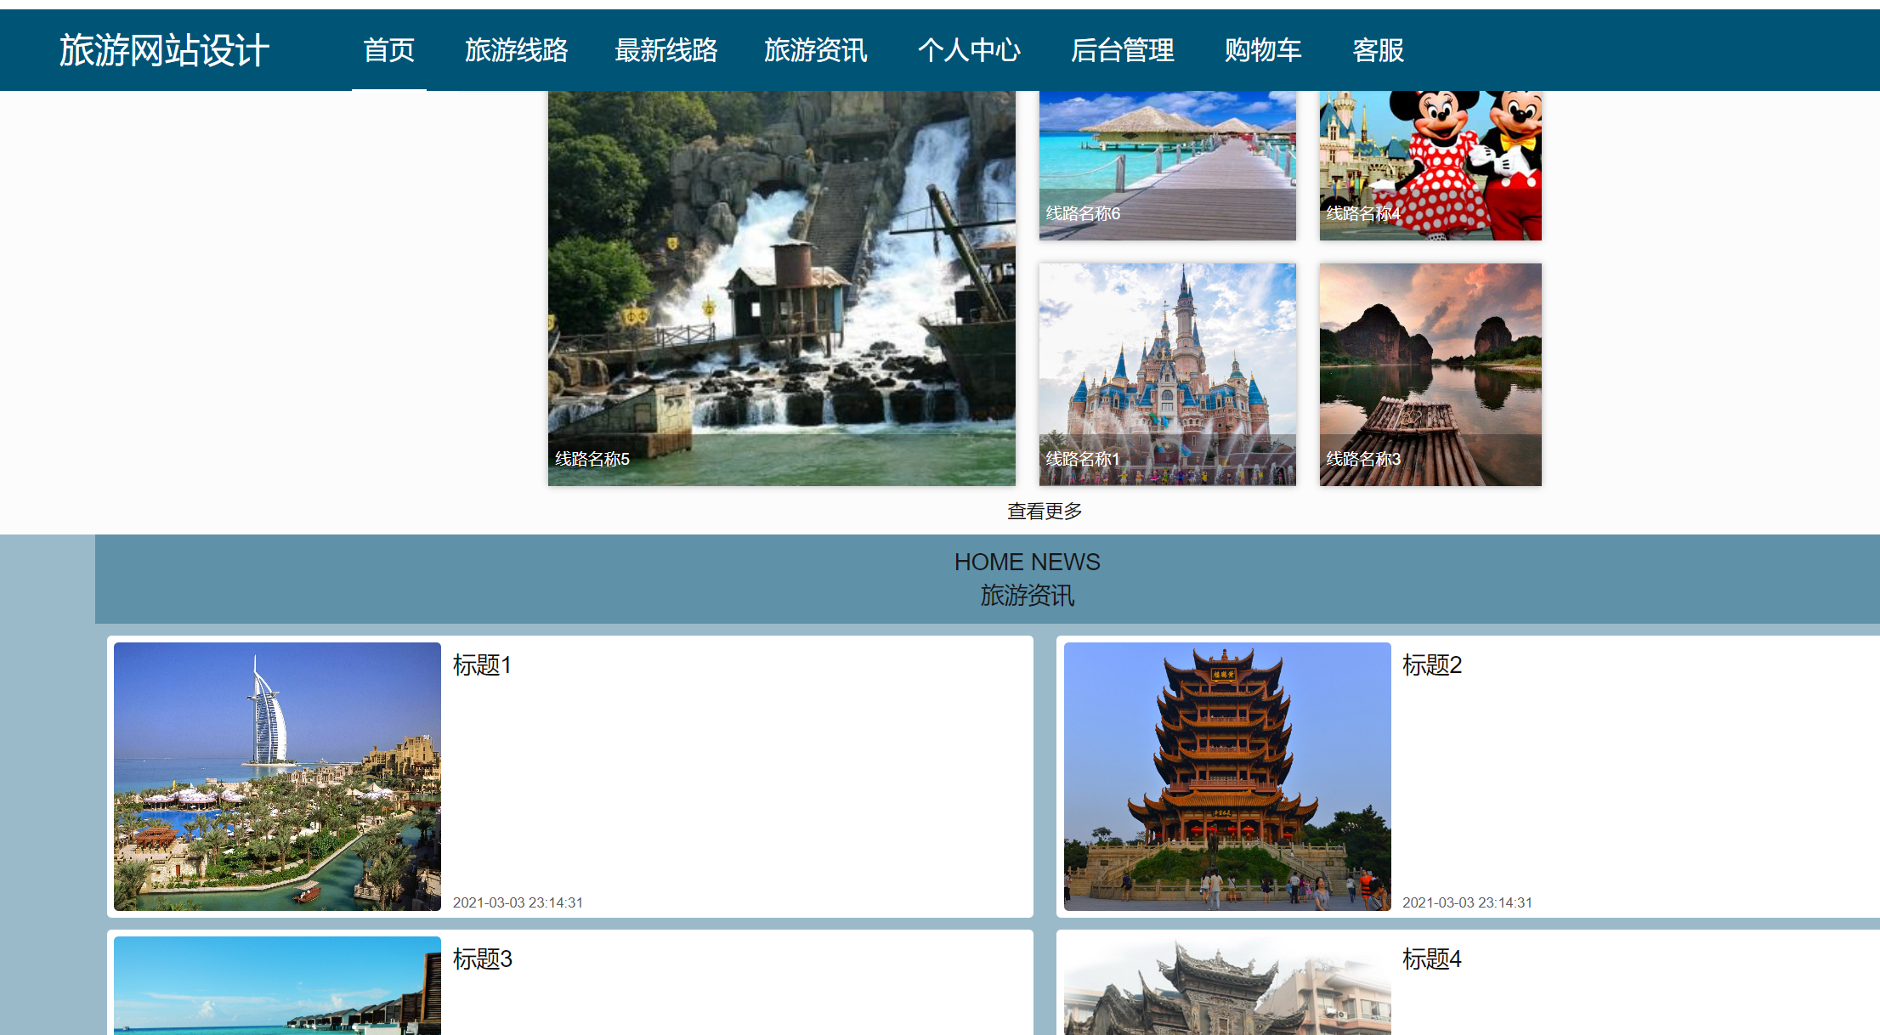Contact 客服 from navigation bar
The width and height of the screenshot is (1880, 1035).
coord(1378,50)
